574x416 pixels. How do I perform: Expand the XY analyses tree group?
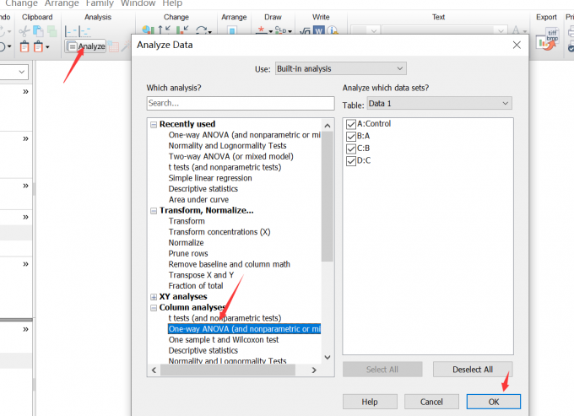pyautogui.click(x=154, y=297)
